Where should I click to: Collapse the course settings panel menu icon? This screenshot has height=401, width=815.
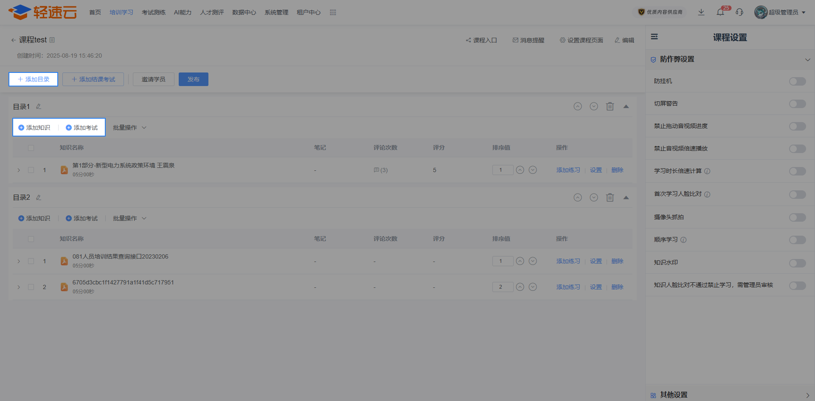point(655,37)
